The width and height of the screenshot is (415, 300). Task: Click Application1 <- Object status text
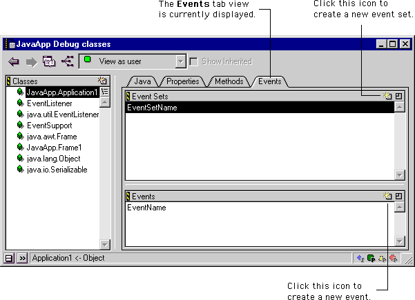tap(68, 258)
